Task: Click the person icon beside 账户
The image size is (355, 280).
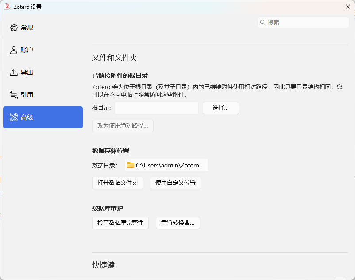Action: pos(14,50)
